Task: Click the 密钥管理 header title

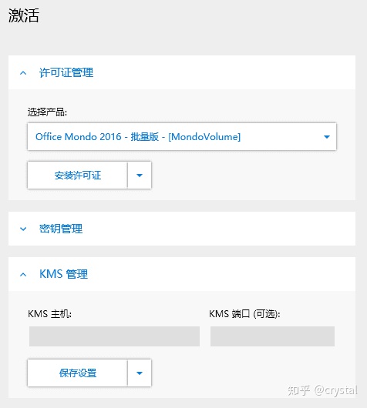Action: pyautogui.click(x=61, y=229)
